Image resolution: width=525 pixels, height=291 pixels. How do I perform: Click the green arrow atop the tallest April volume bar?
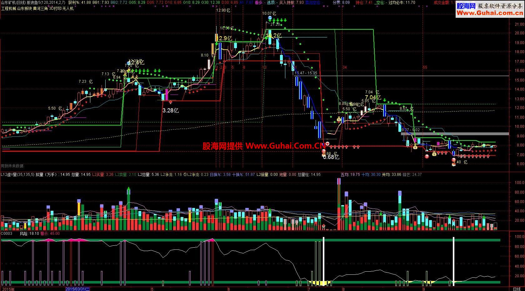128,189
